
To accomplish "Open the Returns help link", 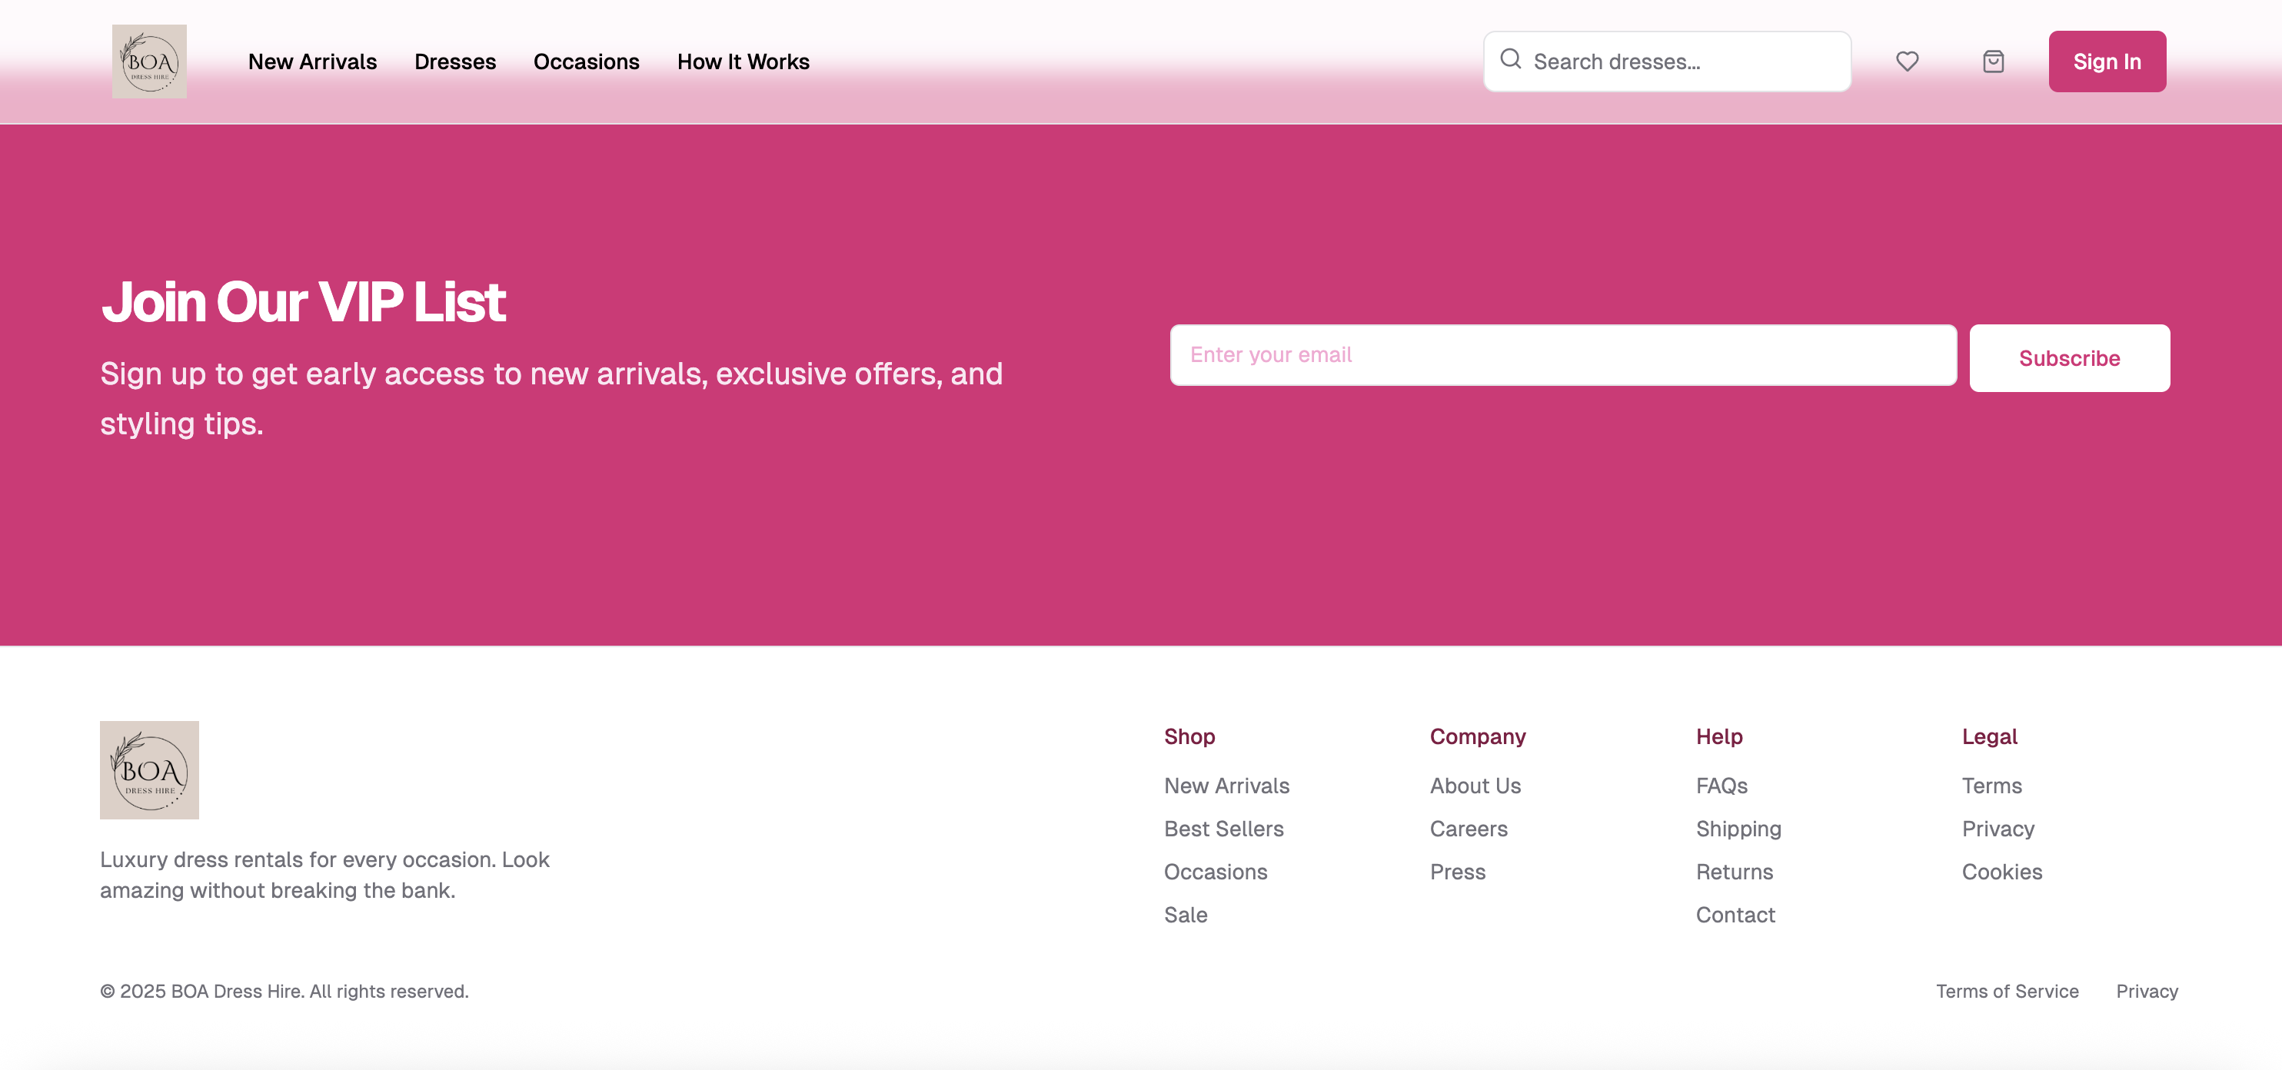I will 1734,872.
